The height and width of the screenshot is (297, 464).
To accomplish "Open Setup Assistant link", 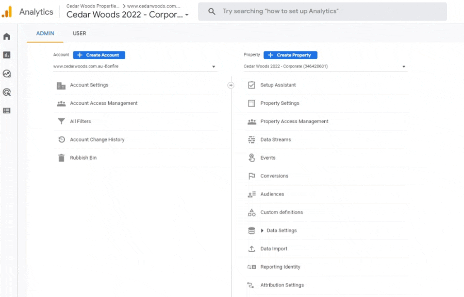I will [278, 85].
